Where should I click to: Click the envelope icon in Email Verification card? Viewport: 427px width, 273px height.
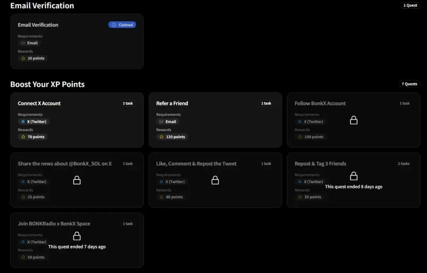tap(23, 43)
